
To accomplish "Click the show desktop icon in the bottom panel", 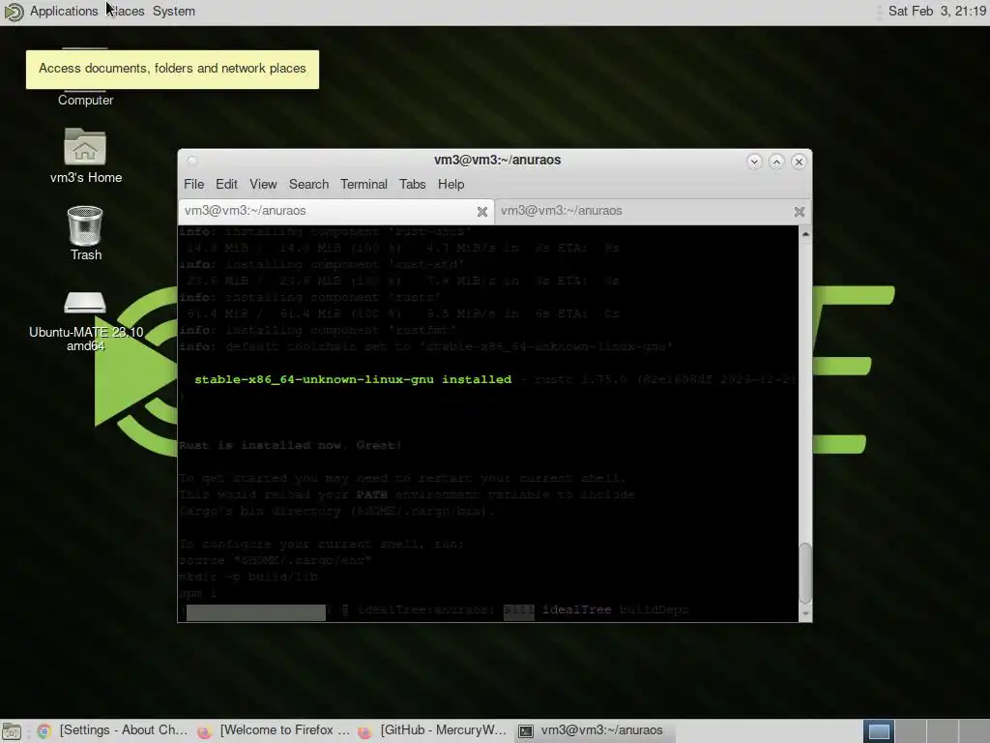I will 12,731.
